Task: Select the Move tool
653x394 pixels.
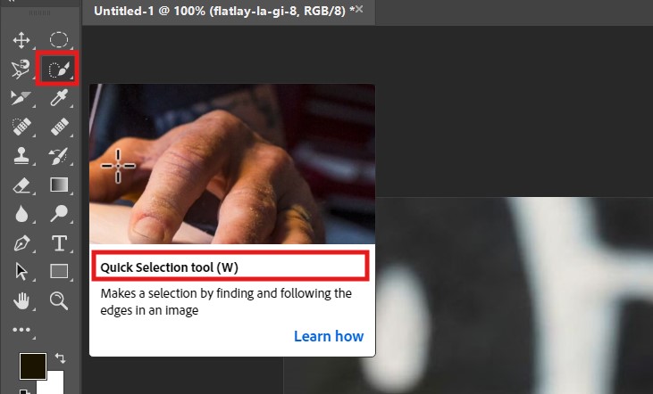Action: 21,40
